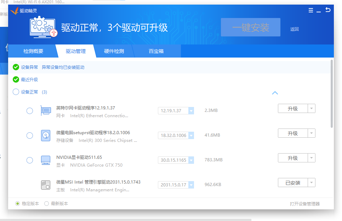Screen dimensions: 342x221
Task: Select the NVIDIA显卡驱动 checkbox
Action: [30, 160]
